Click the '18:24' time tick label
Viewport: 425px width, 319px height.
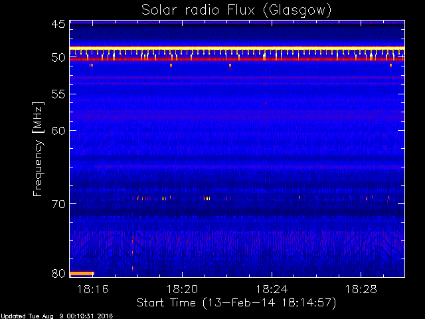click(272, 289)
